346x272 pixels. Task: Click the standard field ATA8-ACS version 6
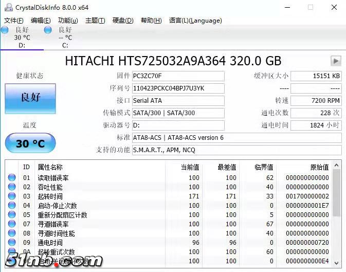click(x=237, y=138)
